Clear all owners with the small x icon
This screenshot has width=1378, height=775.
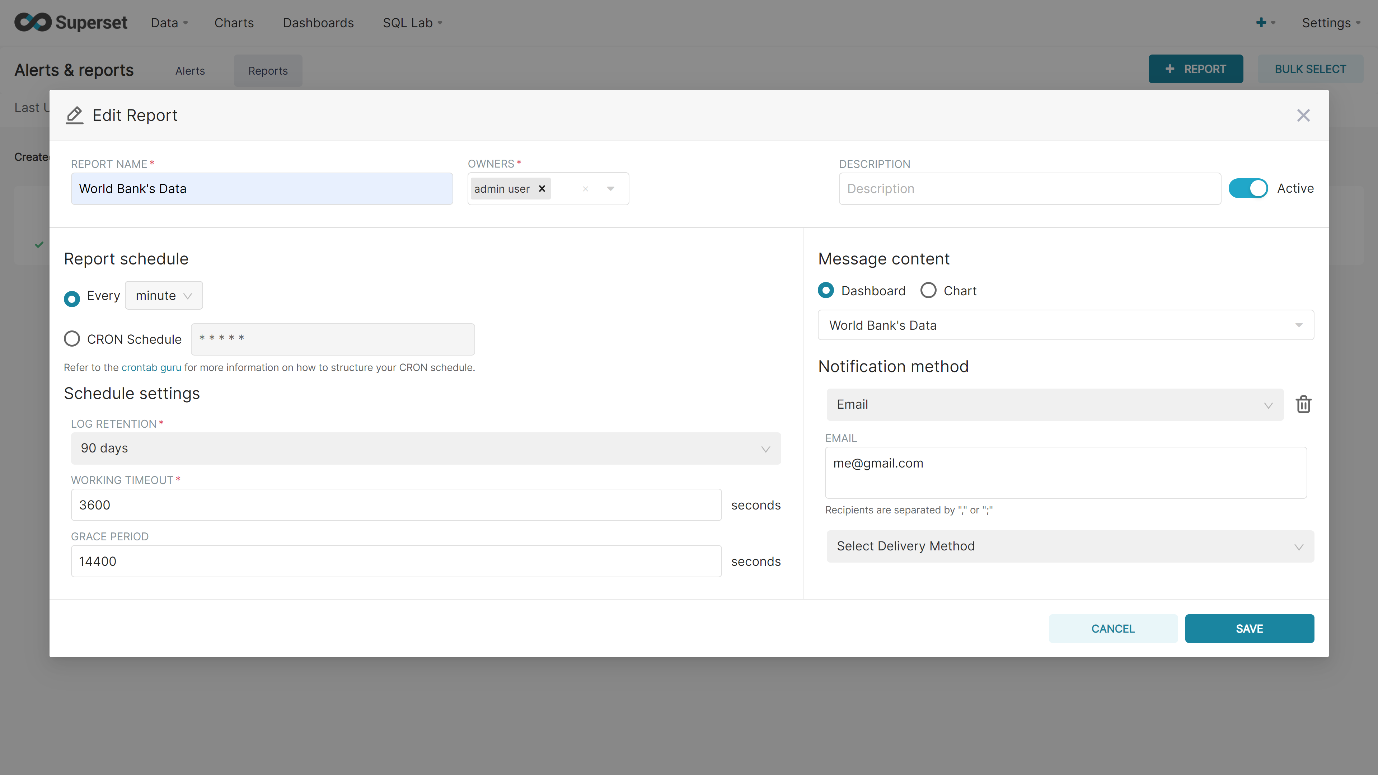pos(585,189)
